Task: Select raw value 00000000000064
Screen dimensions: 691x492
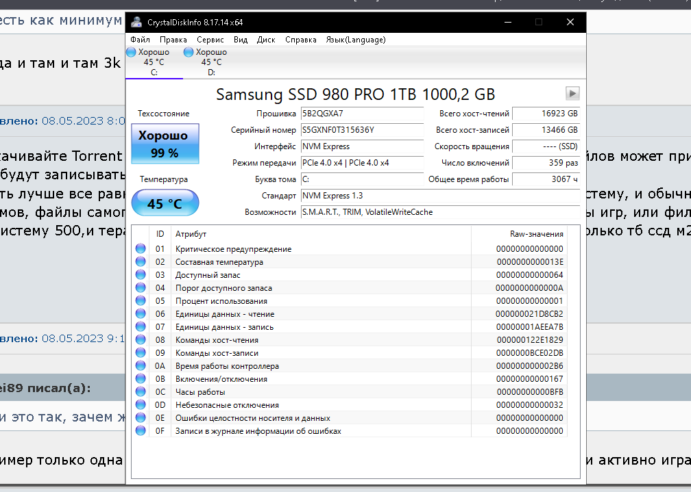Action: [529, 275]
